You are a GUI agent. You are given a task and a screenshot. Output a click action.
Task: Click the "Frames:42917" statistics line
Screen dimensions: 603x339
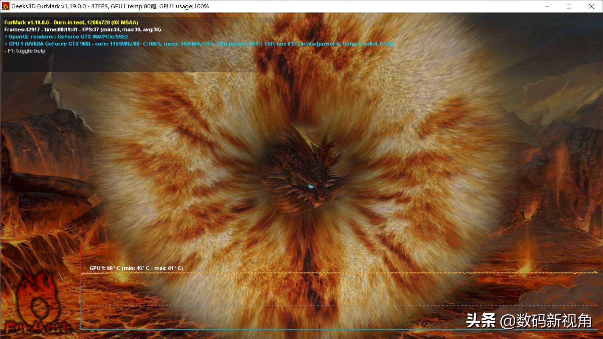coord(82,29)
